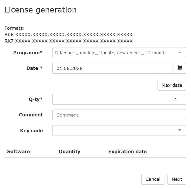Click the Key code field label
191x188 pixels.
[31, 131]
